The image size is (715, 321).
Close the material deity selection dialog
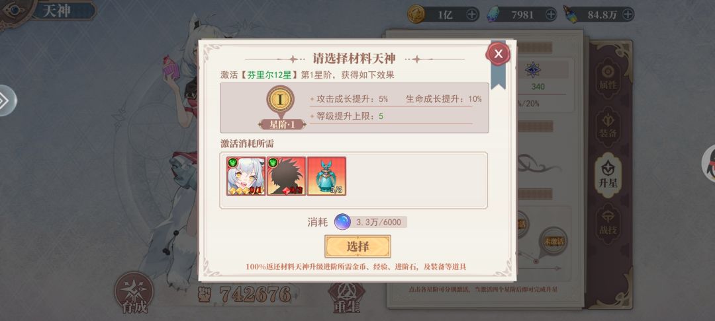click(499, 54)
